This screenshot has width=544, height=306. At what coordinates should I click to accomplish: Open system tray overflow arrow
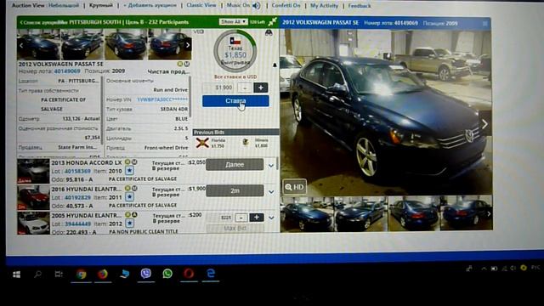(x=484, y=269)
